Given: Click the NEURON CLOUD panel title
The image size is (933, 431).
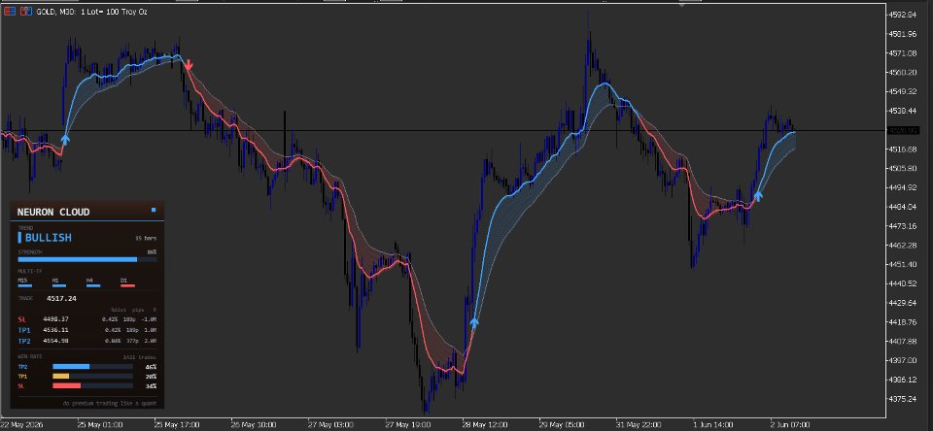Looking at the screenshot, I should pos(53,213).
